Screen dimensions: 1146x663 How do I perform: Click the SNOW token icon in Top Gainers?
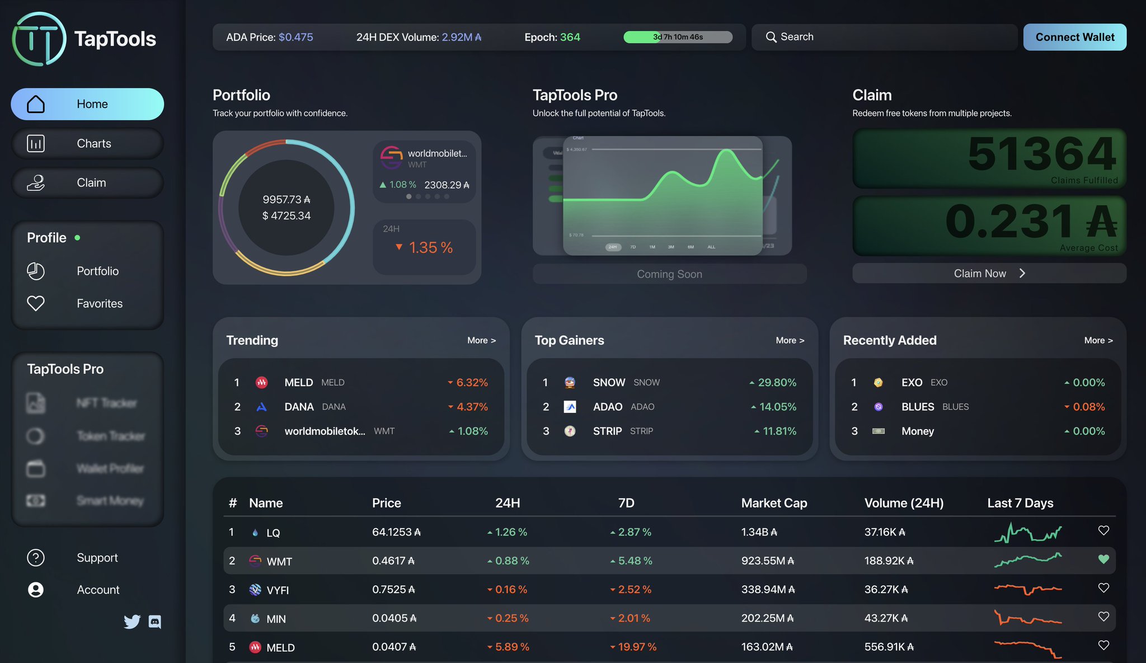570,383
